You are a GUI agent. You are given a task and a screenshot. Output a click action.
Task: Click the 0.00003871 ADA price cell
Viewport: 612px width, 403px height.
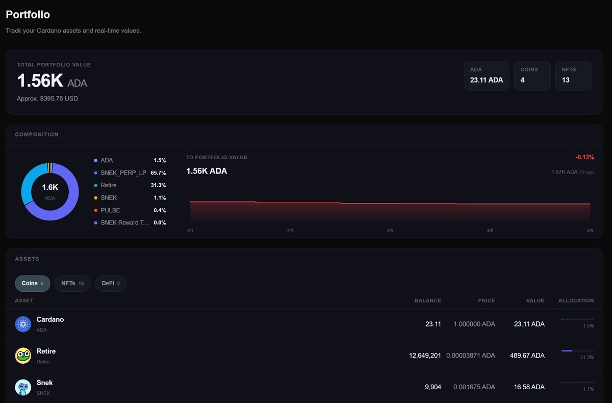(471, 356)
